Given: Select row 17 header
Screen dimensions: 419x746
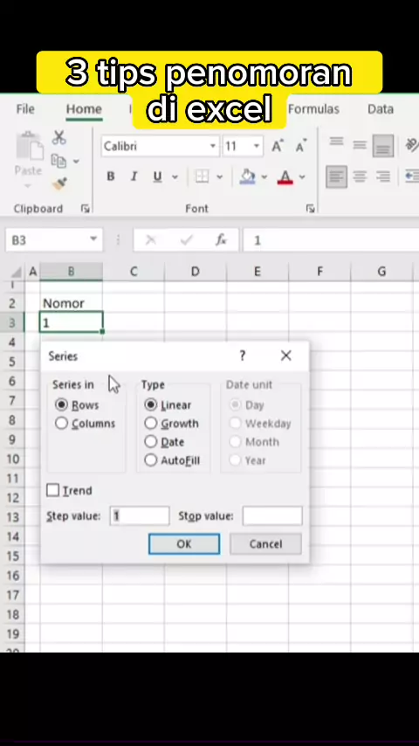Looking at the screenshot, I should pyautogui.click(x=13, y=595).
